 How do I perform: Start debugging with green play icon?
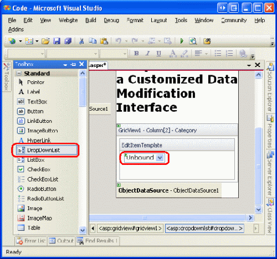[182, 41]
